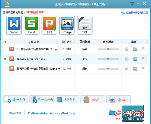Screen dimensions: 151x124
Task: Open output folder for English novel row
Action: coord(135,59)
